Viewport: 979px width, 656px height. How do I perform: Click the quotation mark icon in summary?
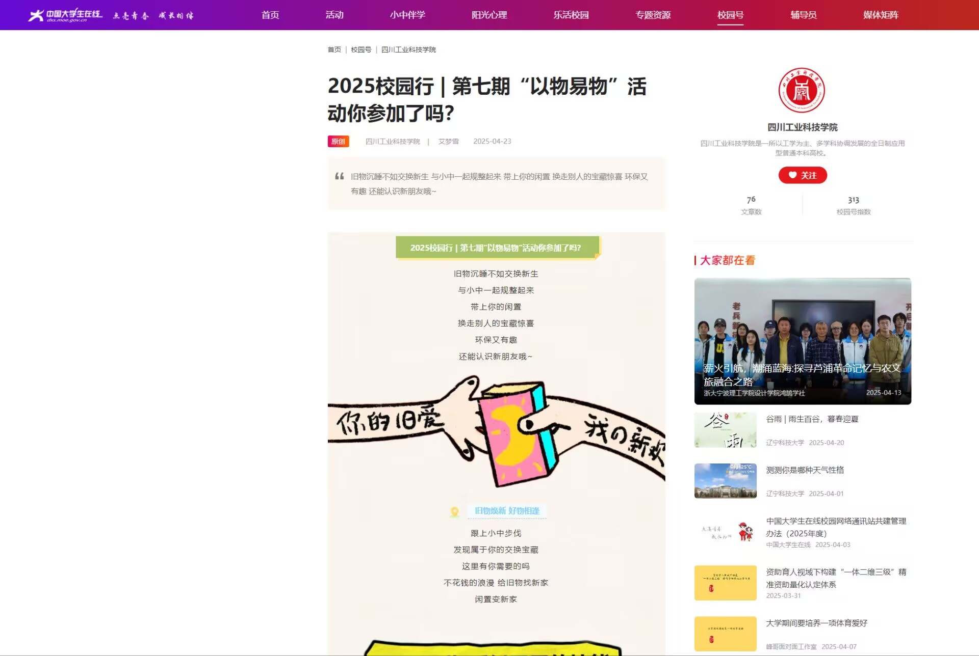[x=340, y=176]
